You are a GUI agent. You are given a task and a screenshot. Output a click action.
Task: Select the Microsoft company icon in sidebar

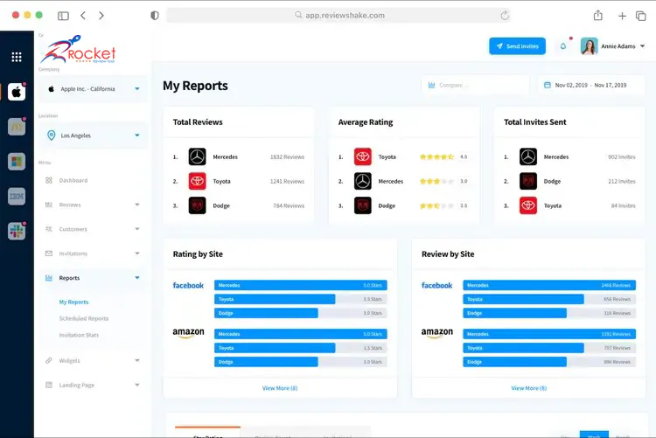coord(17,162)
